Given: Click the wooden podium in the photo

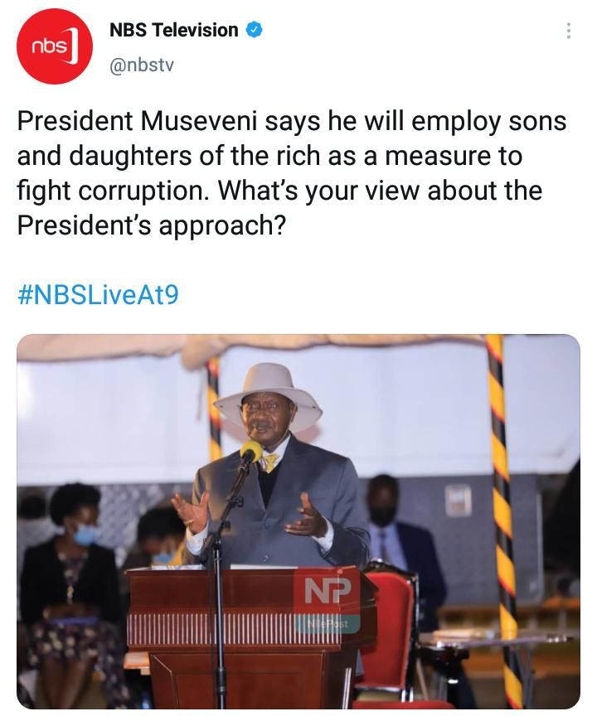Looking at the screenshot, I should (249, 636).
